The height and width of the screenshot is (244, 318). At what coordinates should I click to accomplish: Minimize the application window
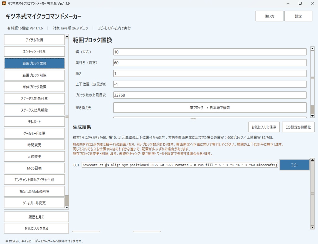point(288,3)
